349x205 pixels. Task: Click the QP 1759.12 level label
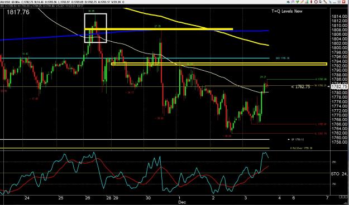[x=298, y=139]
